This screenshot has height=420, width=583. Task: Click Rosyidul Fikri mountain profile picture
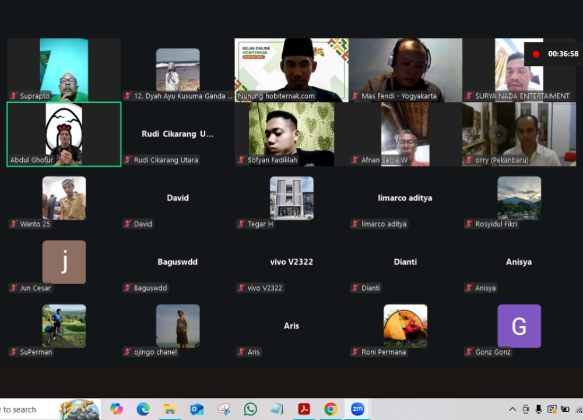coord(519,198)
